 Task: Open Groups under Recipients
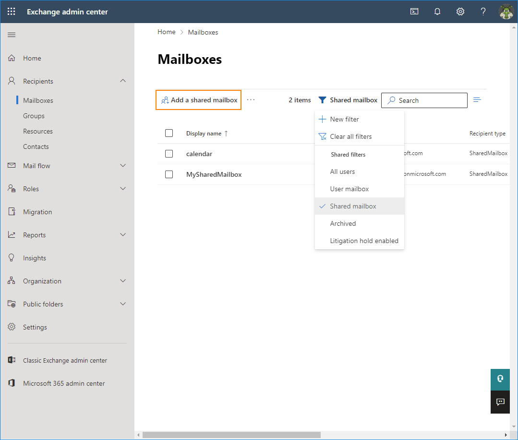[34, 116]
